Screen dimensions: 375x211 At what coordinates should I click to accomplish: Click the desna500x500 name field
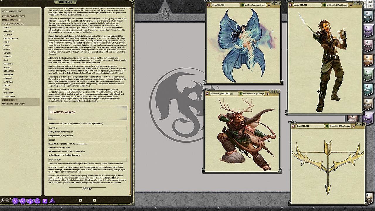pyautogui.click(x=225, y=5)
